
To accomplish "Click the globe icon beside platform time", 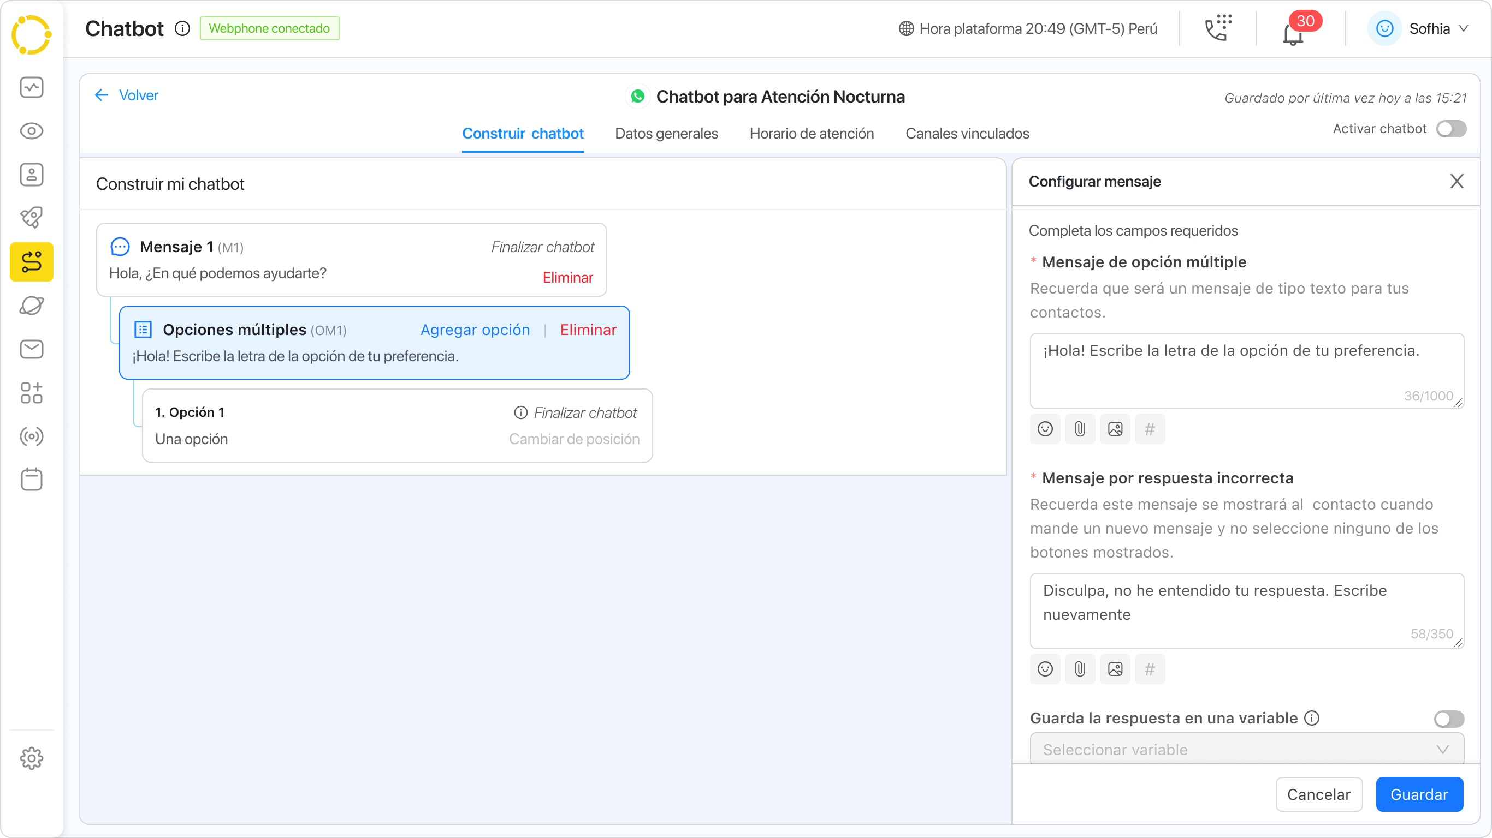I will 907,28.
